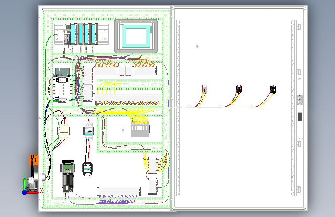Select the HMI touch panel display
Viewport: 335px width, 217px height.
point(136,36)
